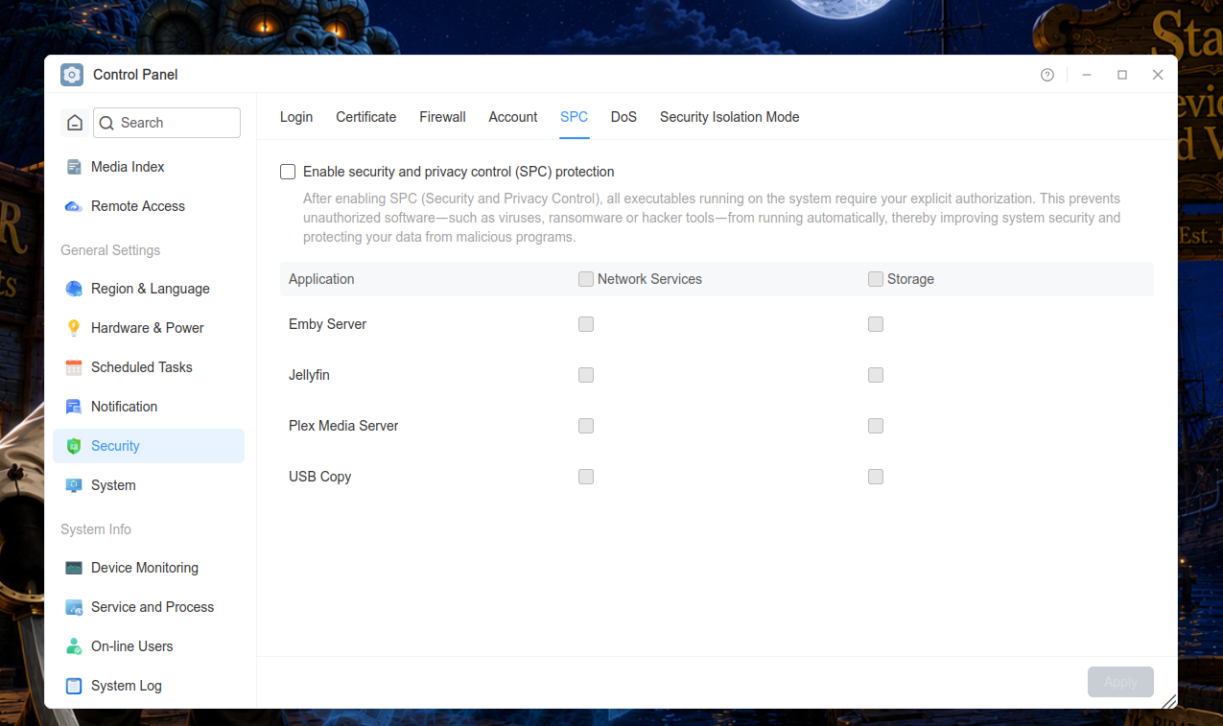Open help with the question mark icon
The height and width of the screenshot is (726, 1223).
[1047, 75]
